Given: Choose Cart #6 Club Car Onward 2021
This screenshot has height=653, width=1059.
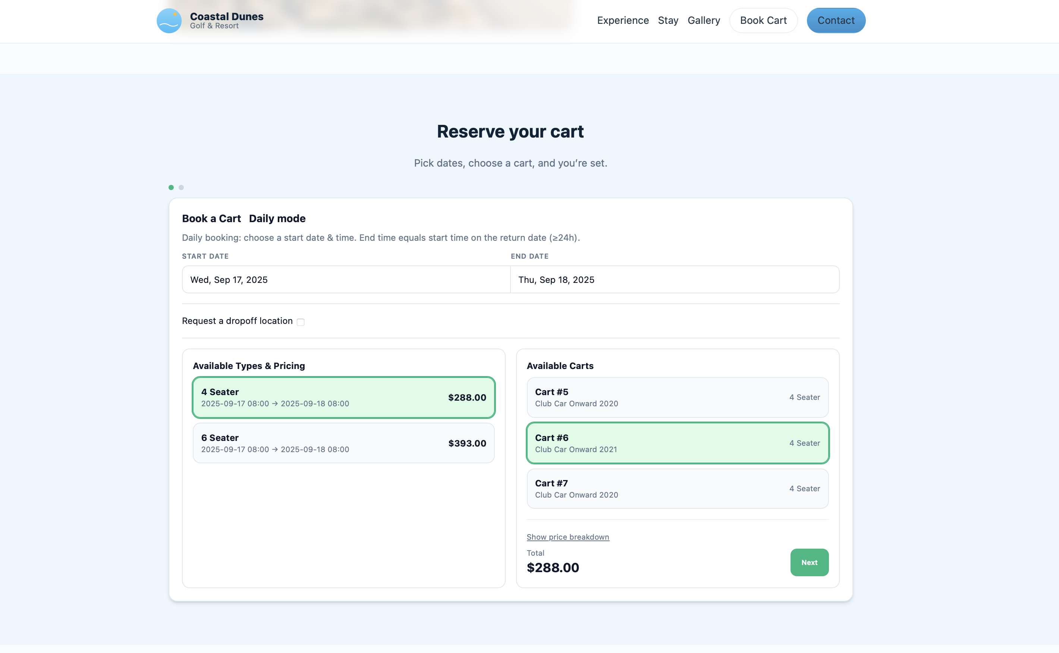Looking at the screenshot, I should [x=677, y=443].
